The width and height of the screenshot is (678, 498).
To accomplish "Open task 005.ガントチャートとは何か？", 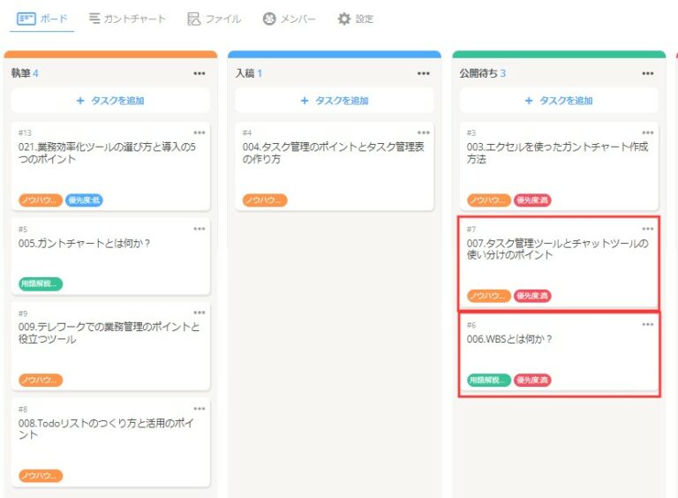I will click(x=85, y=244).
